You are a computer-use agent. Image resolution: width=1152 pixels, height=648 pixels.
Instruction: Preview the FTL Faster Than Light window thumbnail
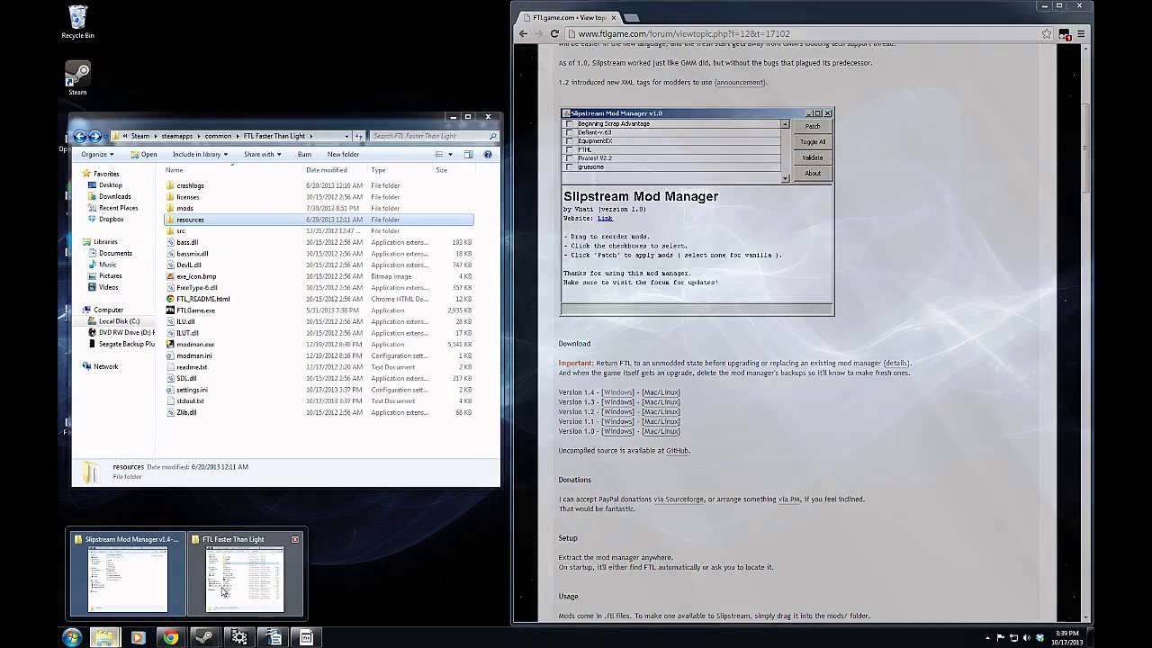[245, 573]
